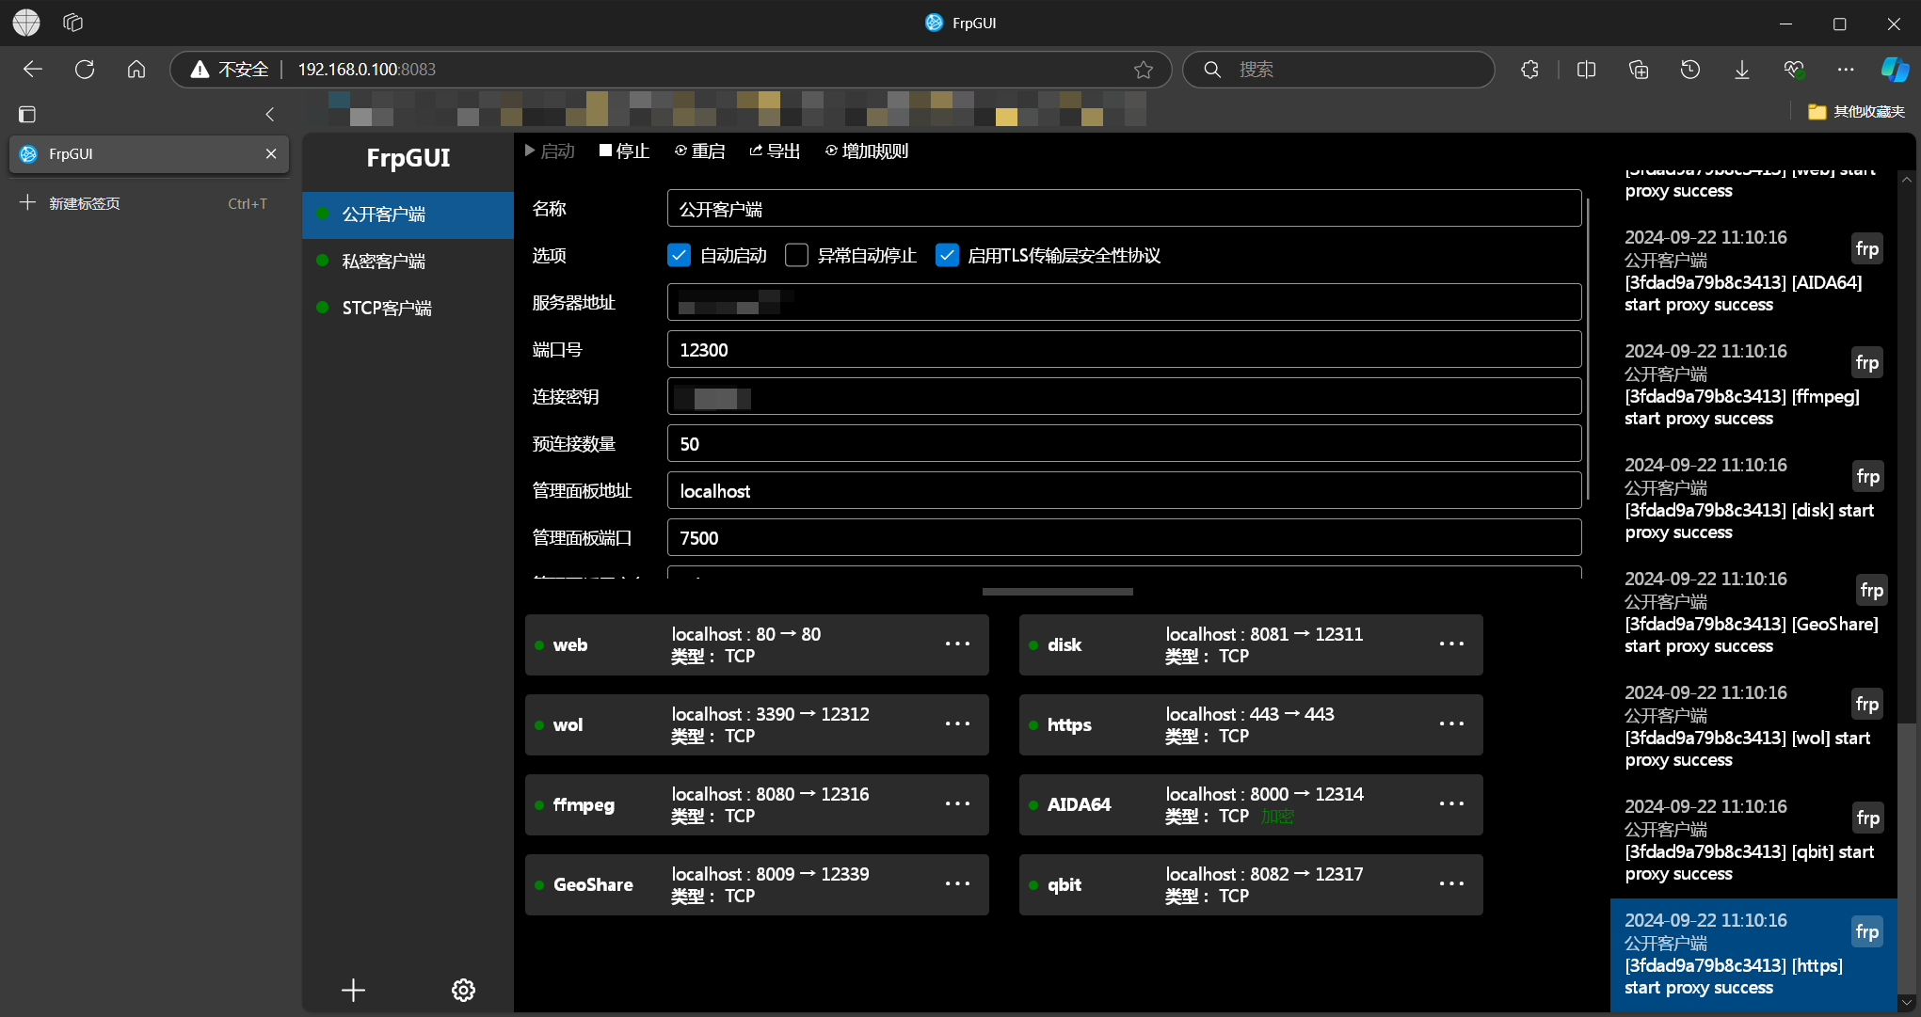Open the workspaces icon in title bar
Screen dimensions: 1921x1017
[73, 23]
